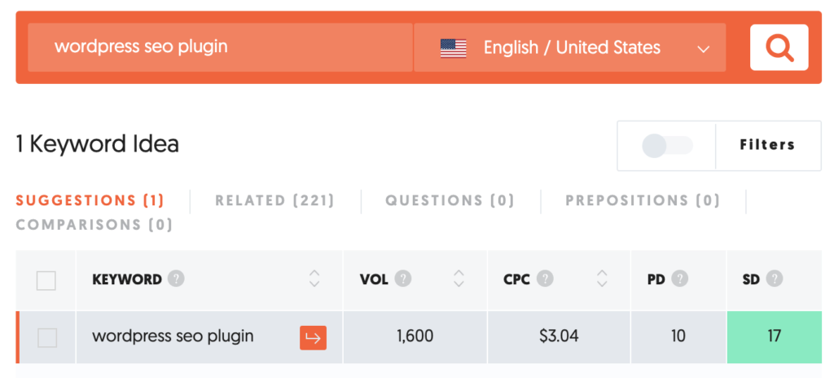834x378 pixels.
Task: Open the help icon next to VOL
Action: (403, 279)
